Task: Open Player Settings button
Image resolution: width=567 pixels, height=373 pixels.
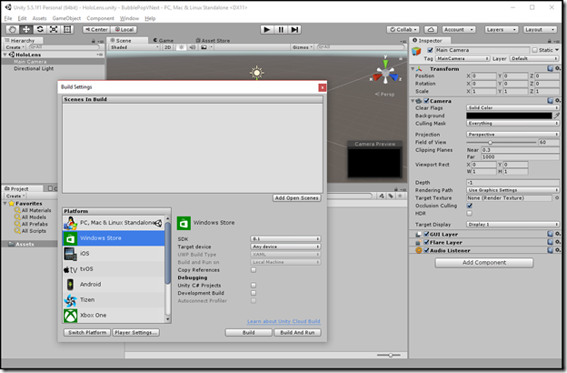Action: [x=136, y=332]
